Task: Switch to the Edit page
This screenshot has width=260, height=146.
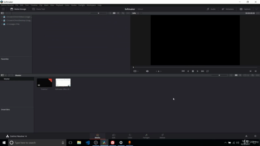Action: (x=114, y=136)
